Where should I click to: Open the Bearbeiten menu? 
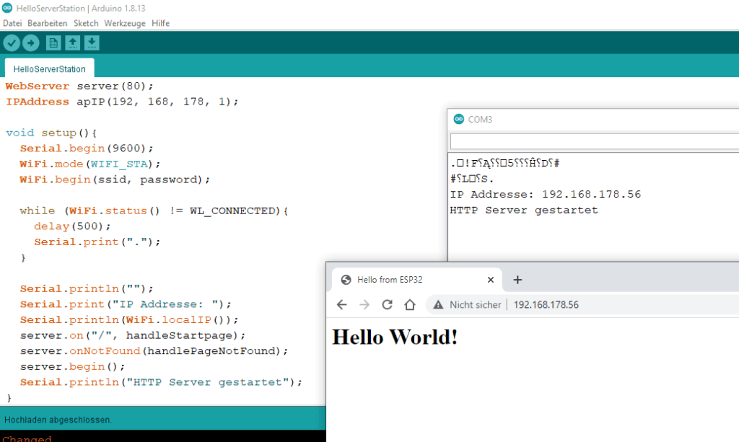(x=48, y=23)
